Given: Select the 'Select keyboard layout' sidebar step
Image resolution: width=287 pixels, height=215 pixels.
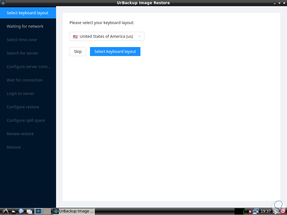Looking at the screenshot, I should click(28, 13).
